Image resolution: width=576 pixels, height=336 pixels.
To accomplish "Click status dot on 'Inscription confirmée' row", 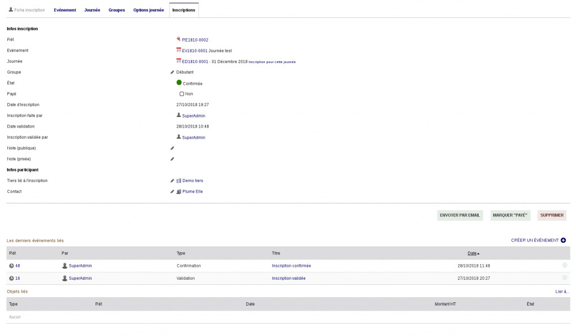I will 565,265.
